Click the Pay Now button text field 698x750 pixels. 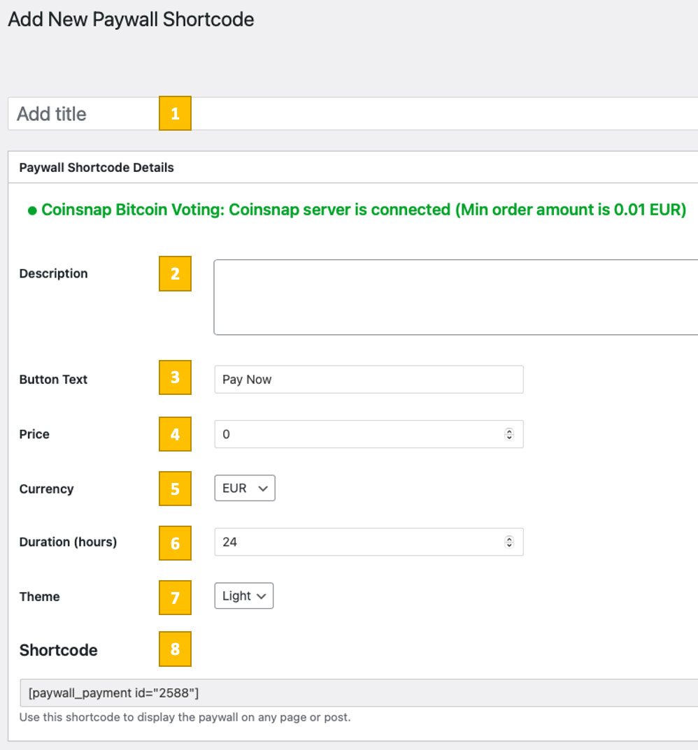tap(369, 379)
